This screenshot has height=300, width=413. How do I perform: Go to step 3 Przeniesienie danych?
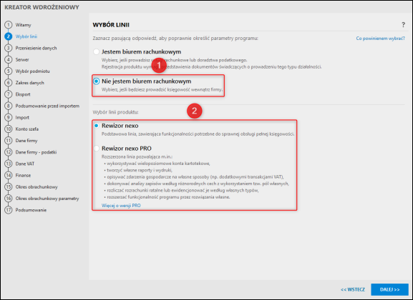[31, 48]
